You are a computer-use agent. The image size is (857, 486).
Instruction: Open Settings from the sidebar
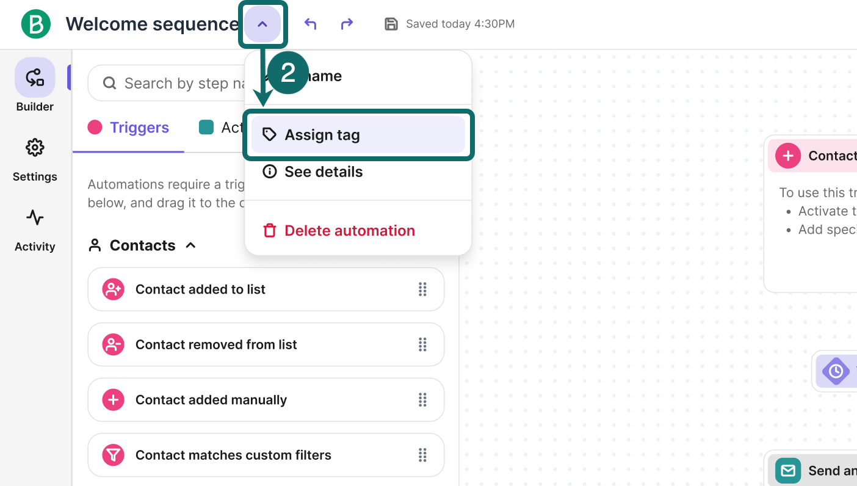click(x=35, y=159)
